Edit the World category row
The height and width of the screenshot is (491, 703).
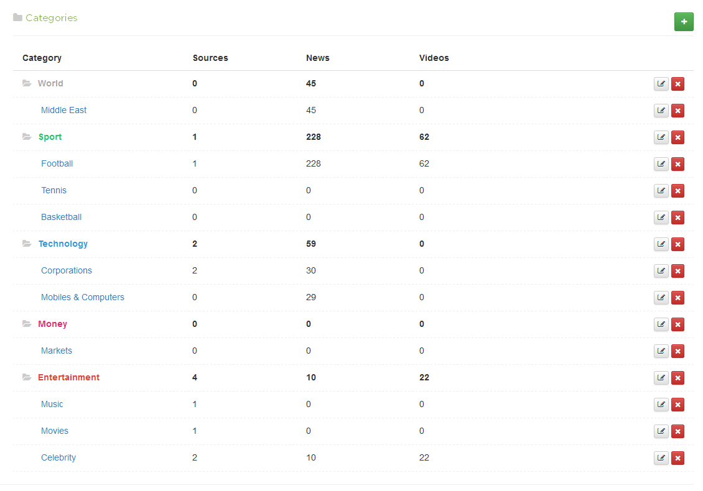pos(661,84)
